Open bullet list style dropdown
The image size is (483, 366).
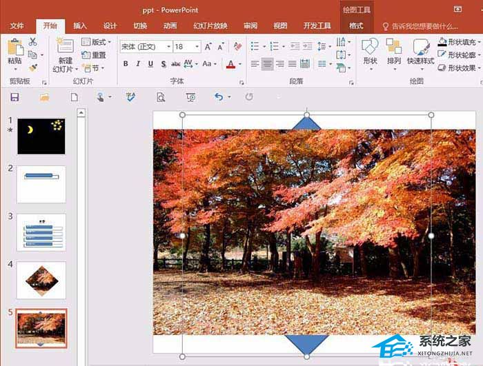[x=264, y=47]
